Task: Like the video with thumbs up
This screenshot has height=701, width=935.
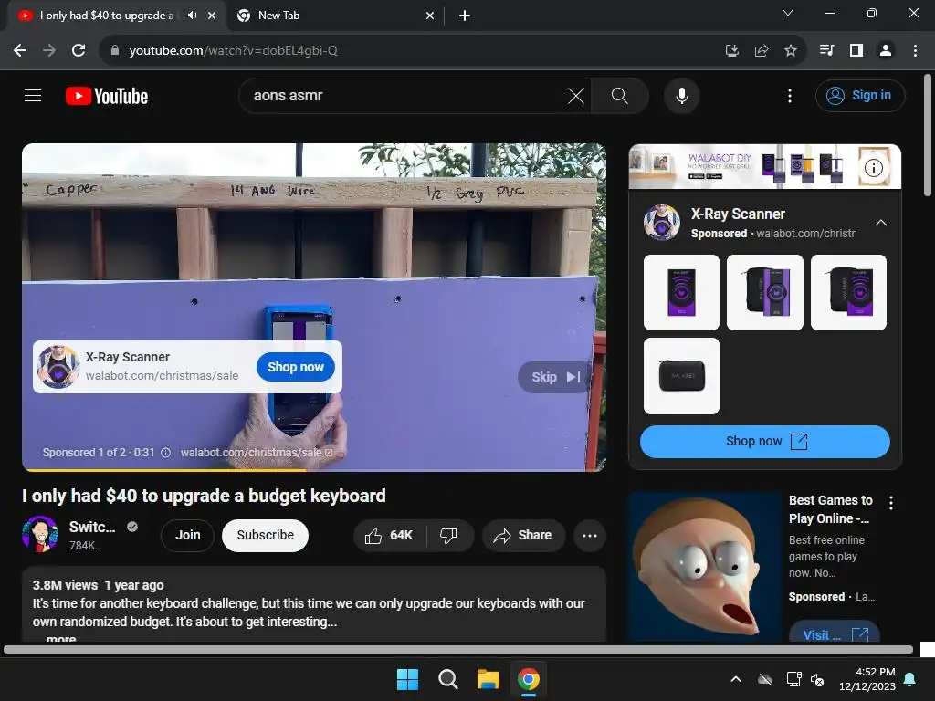Action: (x=390, y=535)
